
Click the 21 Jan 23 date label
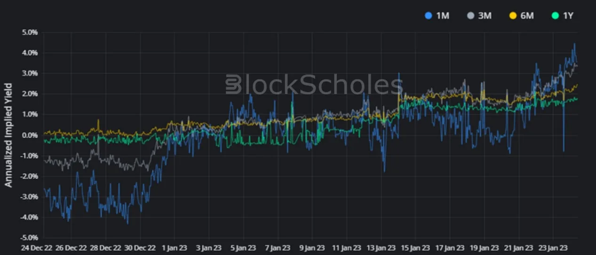[x=518, y=247]
